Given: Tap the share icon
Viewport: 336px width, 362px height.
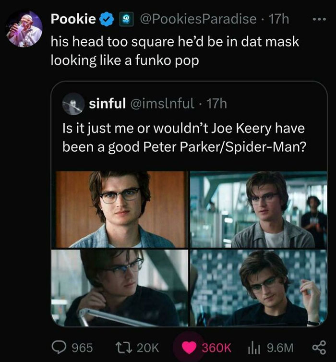Looking at the screenshot, I should (x=319, y=348).
